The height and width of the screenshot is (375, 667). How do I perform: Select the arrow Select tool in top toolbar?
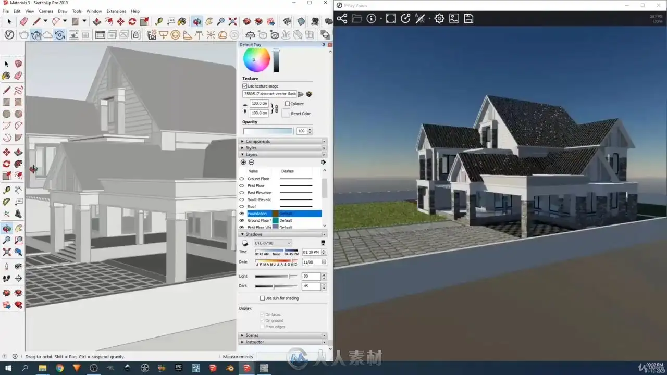(x=9, y=21)
